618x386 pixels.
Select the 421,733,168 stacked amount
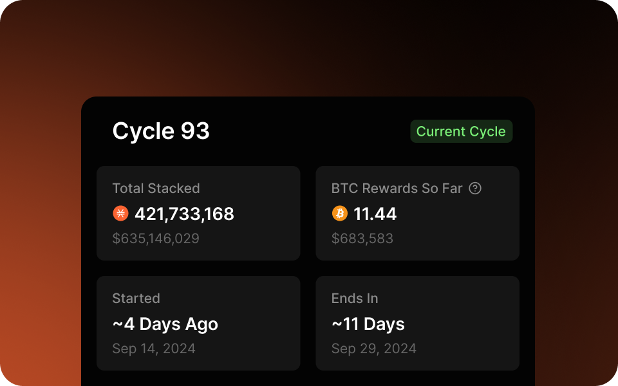click(185, 214)
